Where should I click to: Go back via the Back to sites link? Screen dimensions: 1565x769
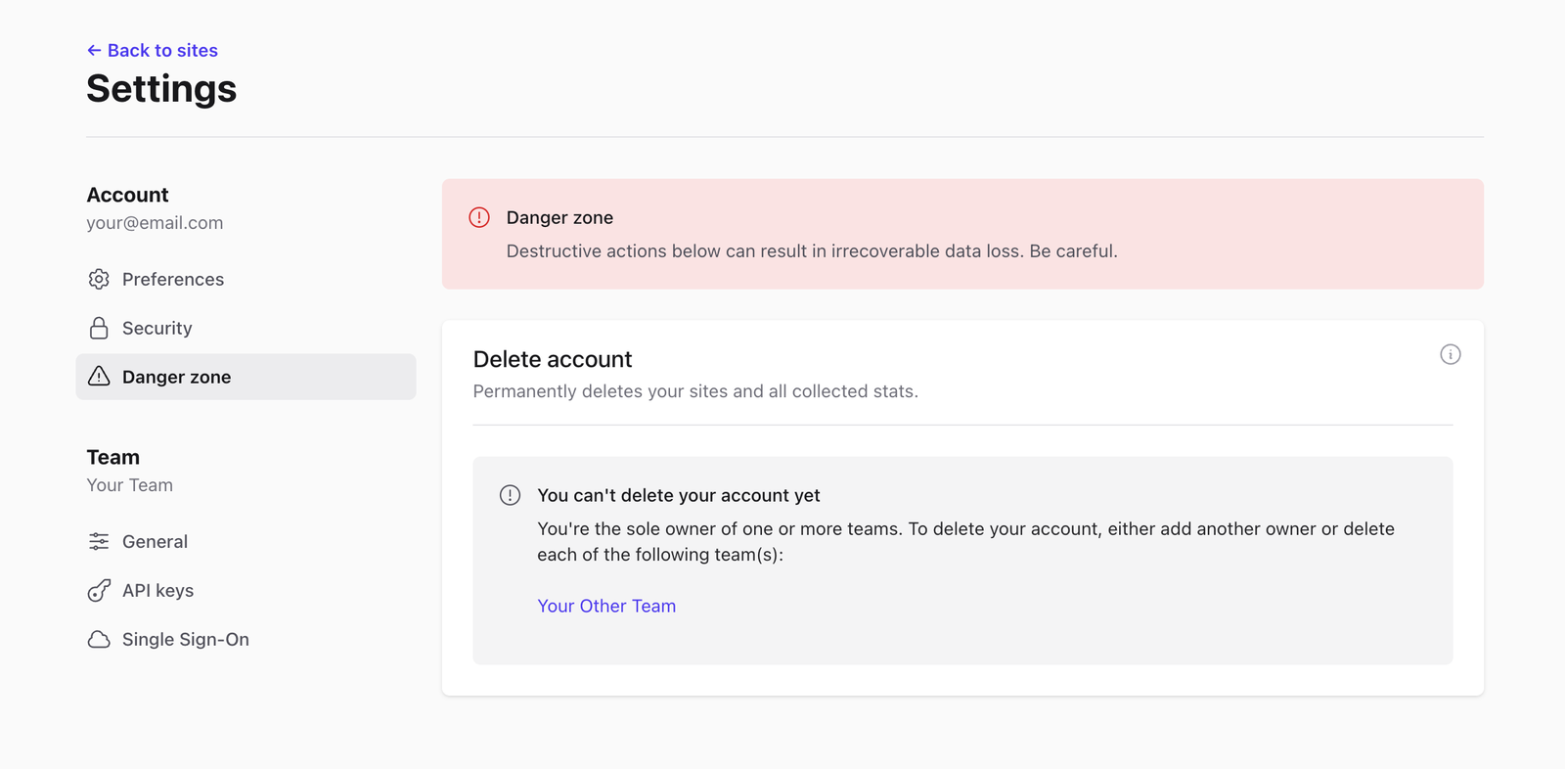(x=153, y=50)
